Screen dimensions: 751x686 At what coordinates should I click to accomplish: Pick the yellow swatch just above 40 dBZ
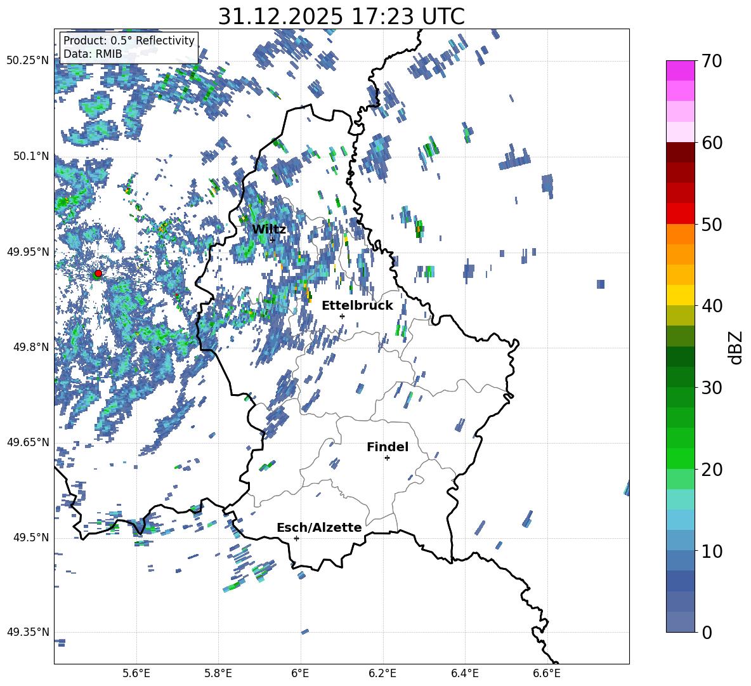(x=681, y=295)
